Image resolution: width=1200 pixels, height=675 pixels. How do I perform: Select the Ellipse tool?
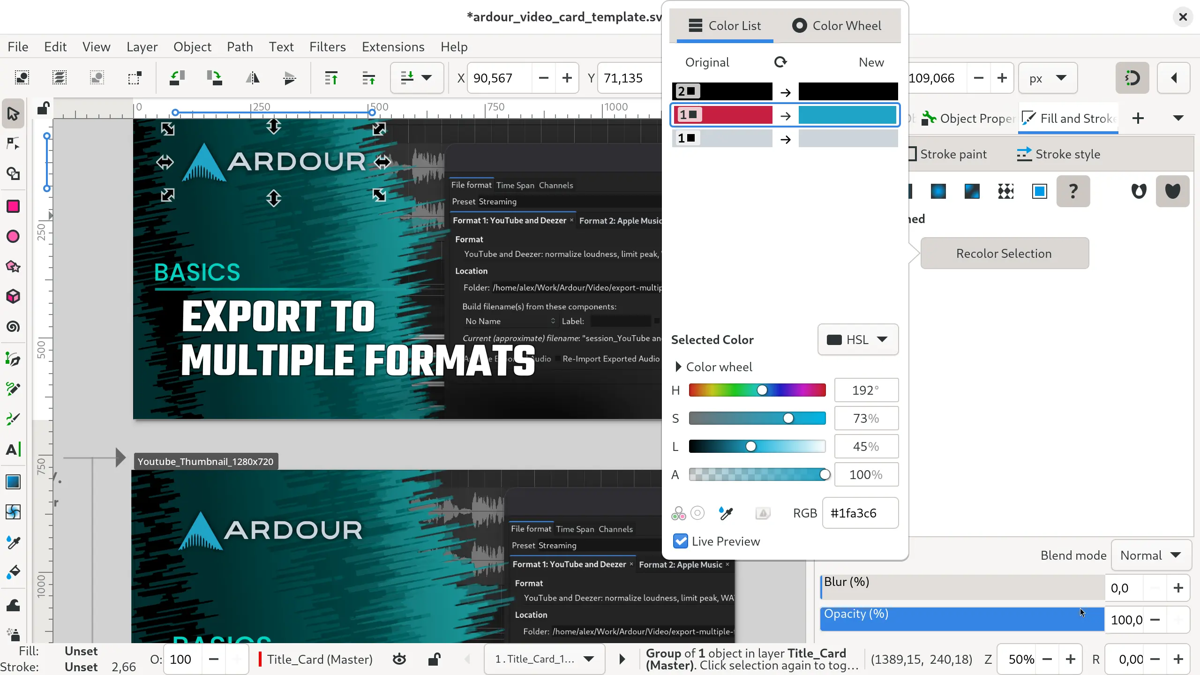(x=13, y=237)
